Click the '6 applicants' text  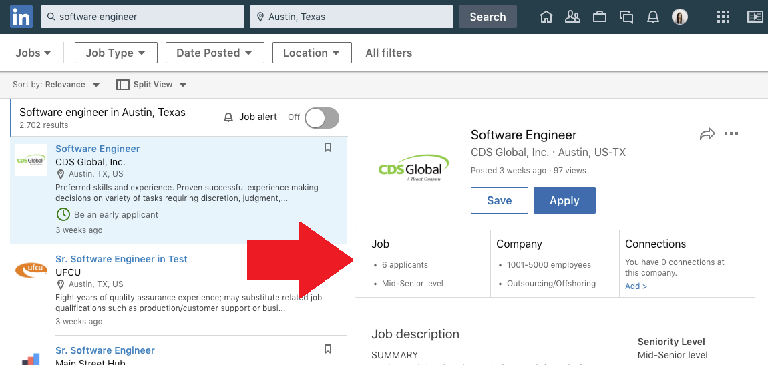click(405, 265)
